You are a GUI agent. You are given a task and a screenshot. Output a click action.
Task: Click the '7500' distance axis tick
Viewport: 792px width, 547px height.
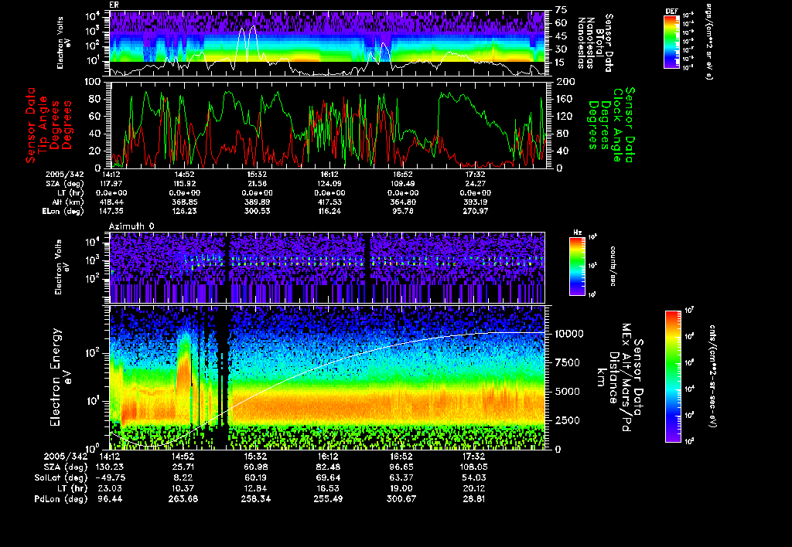point(567,362)
